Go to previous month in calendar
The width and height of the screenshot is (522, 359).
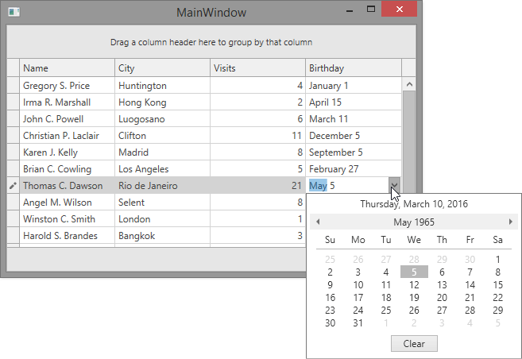click(x=318, y=222)
